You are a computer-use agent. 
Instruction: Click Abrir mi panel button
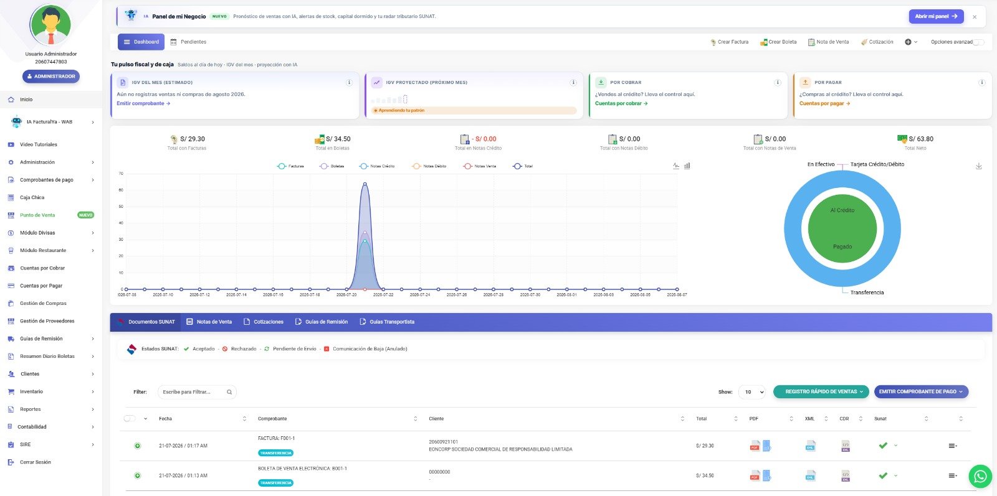pos(936,16)
